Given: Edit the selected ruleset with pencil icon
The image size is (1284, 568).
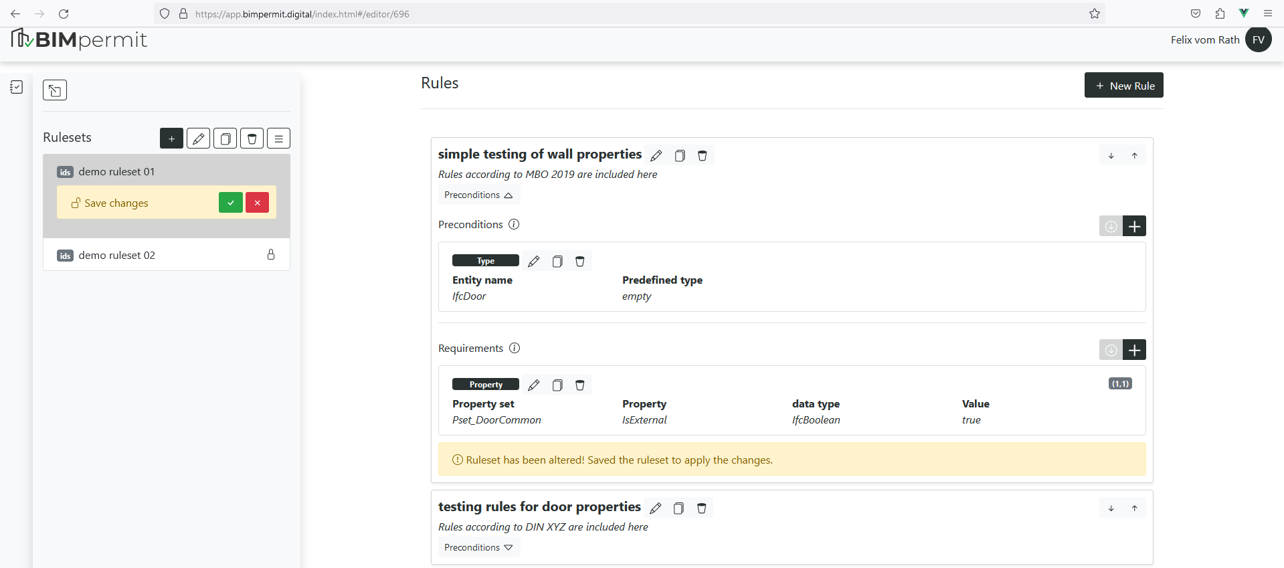Looking at the screenshot, I should point(198,138).
